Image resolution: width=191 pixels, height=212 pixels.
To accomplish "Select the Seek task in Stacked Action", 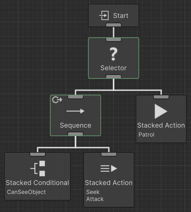I will point(93,192).
